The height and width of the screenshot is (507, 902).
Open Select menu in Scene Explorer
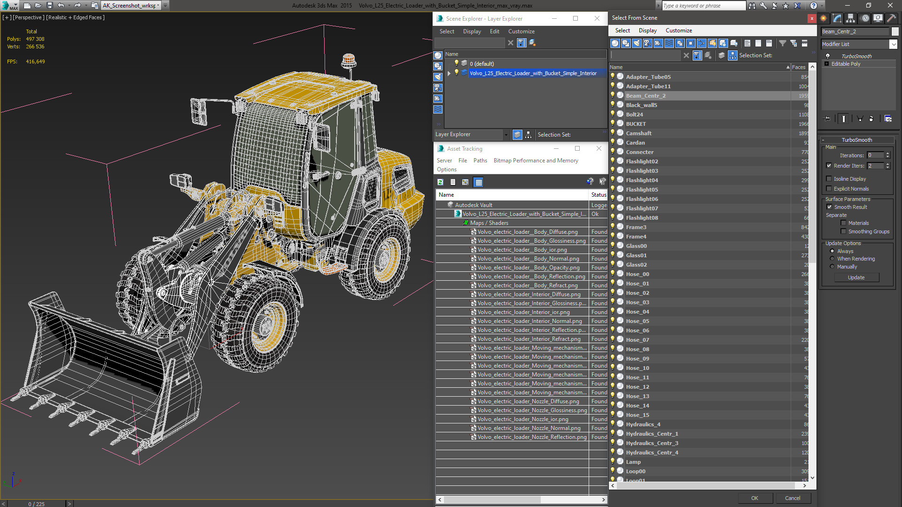[447, 31]
